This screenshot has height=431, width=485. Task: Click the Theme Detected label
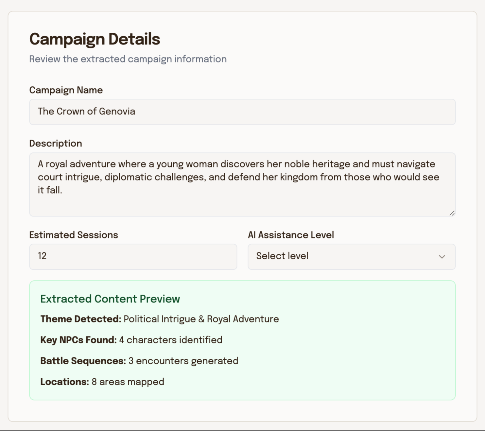[81, 319]
